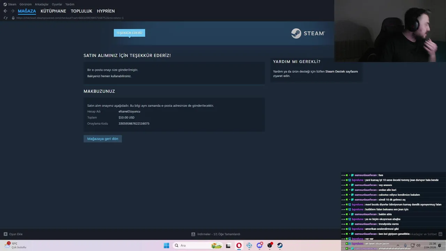Click the padlock icon beside the URL
Image resolution: width=446 pixels, height=251 pixels.
(x=13, y=18)
